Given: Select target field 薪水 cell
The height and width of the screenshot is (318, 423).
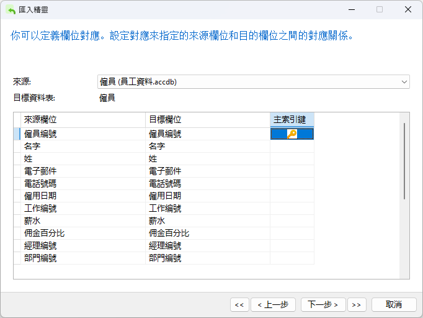Looking at the screenshot, I should (x=207, y=220).
